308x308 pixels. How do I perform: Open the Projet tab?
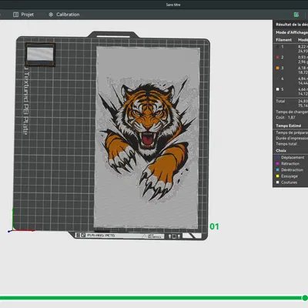coord(23,15)
